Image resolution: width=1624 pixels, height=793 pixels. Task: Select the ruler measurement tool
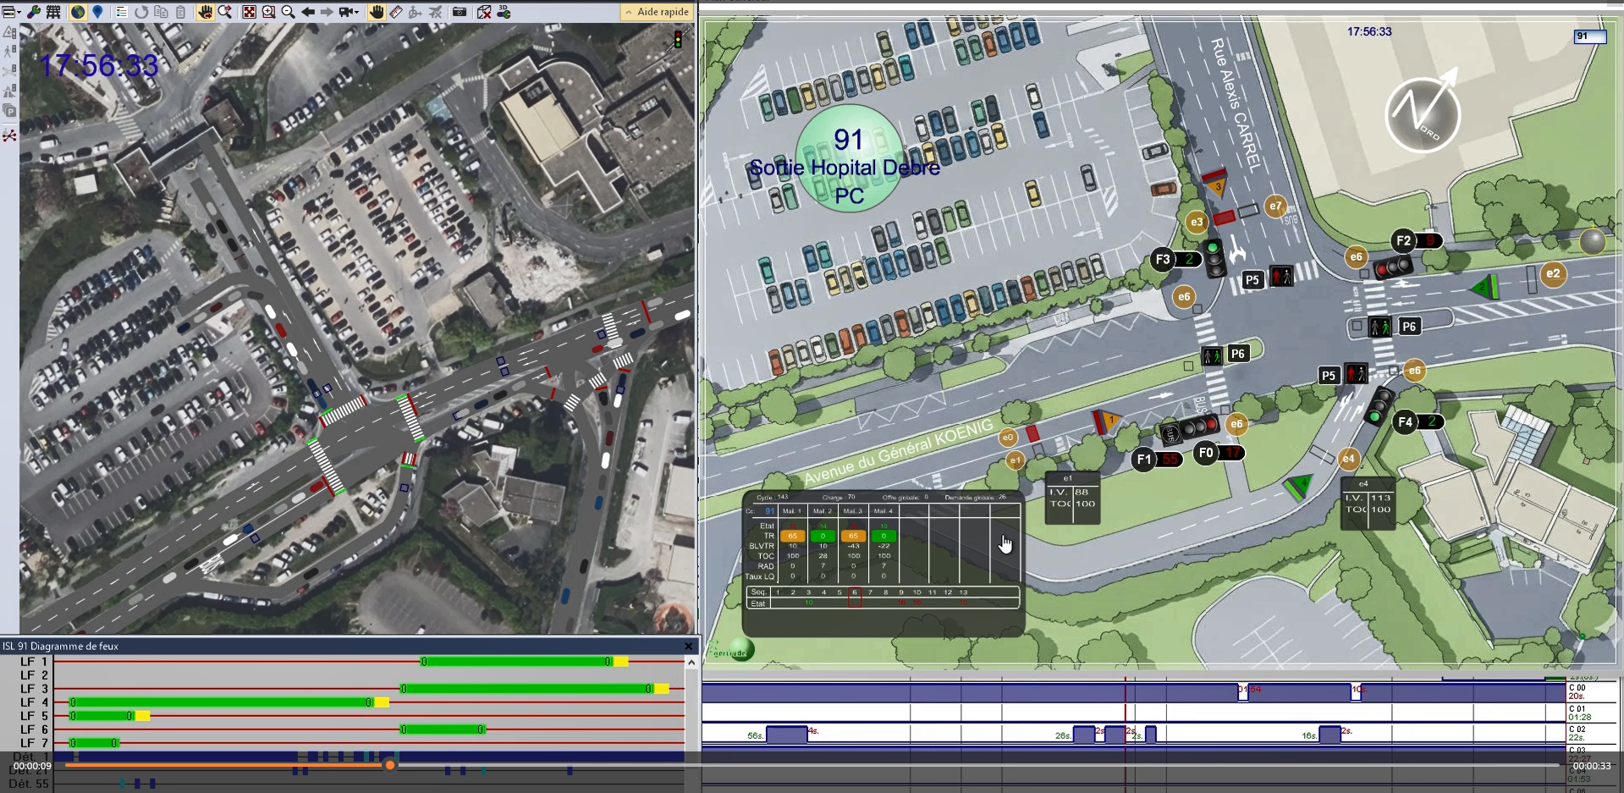coord(395,12)
